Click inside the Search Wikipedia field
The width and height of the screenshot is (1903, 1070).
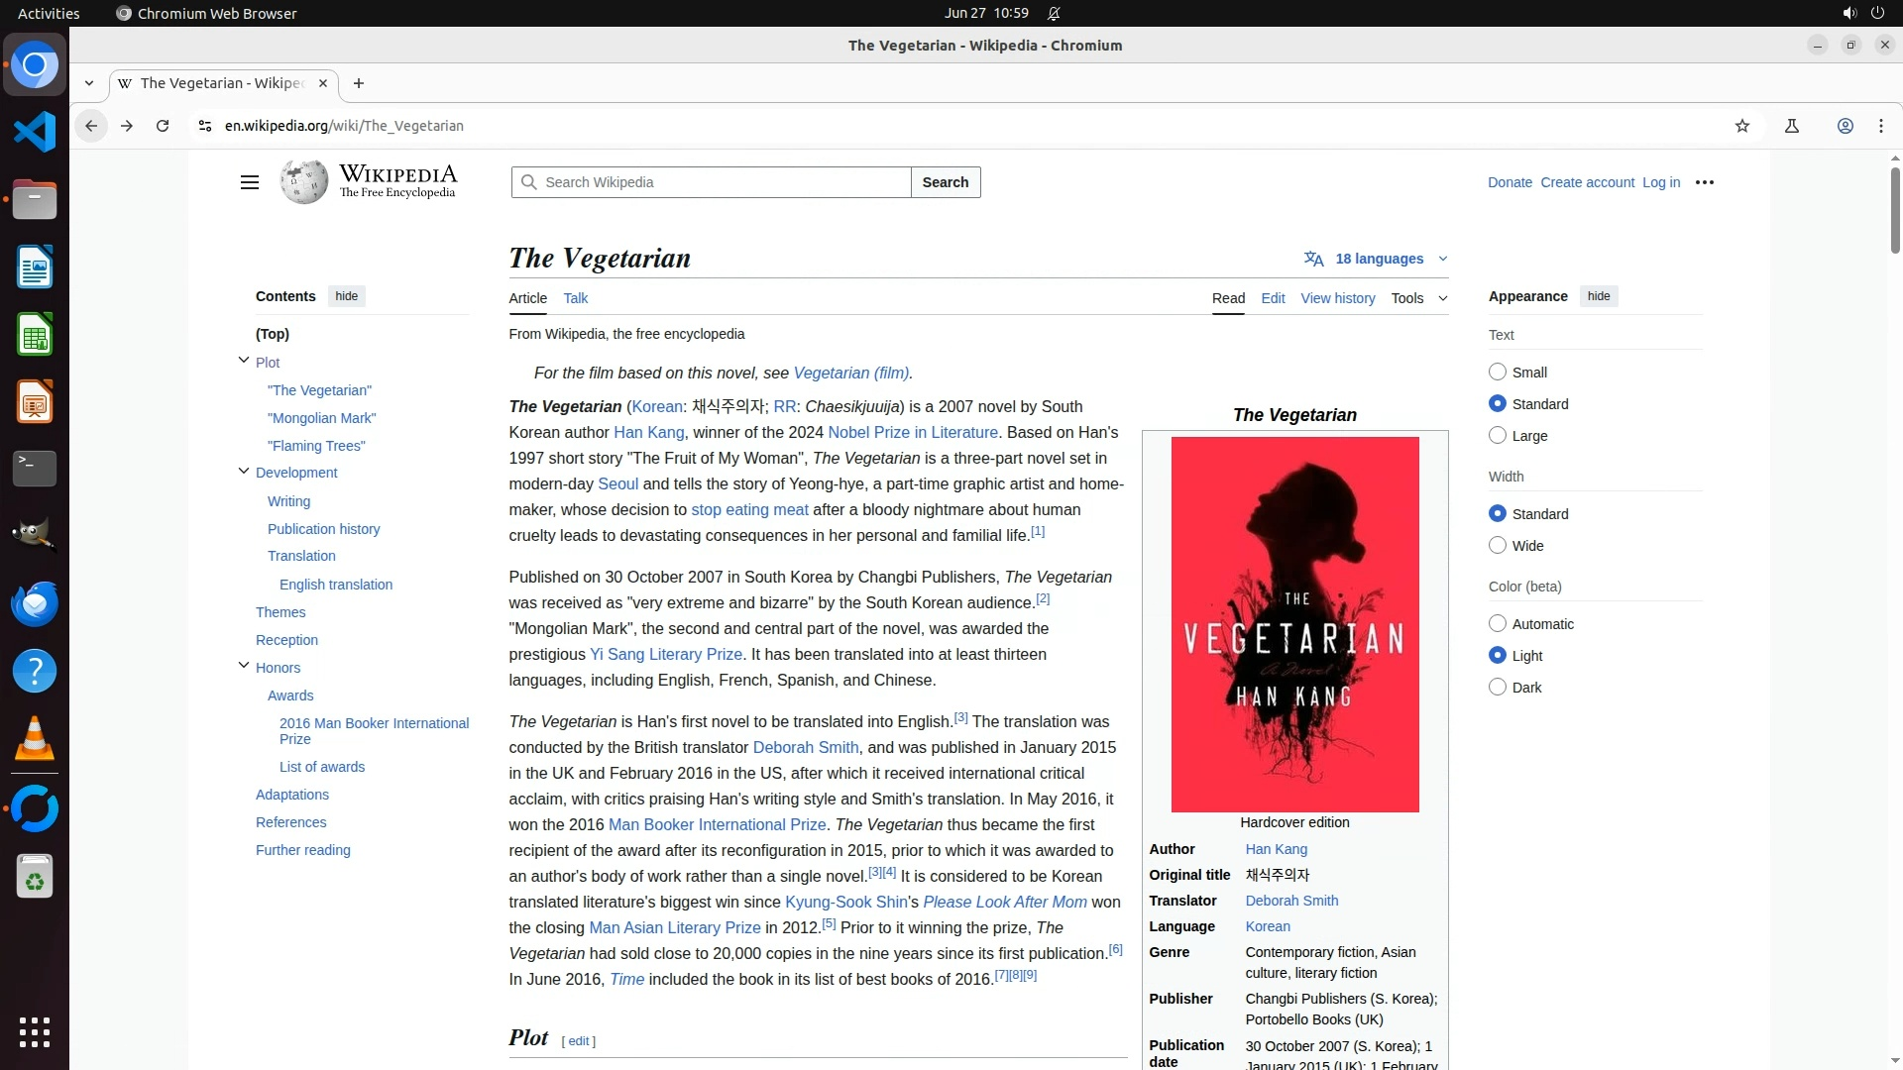[x=724, y=182]
